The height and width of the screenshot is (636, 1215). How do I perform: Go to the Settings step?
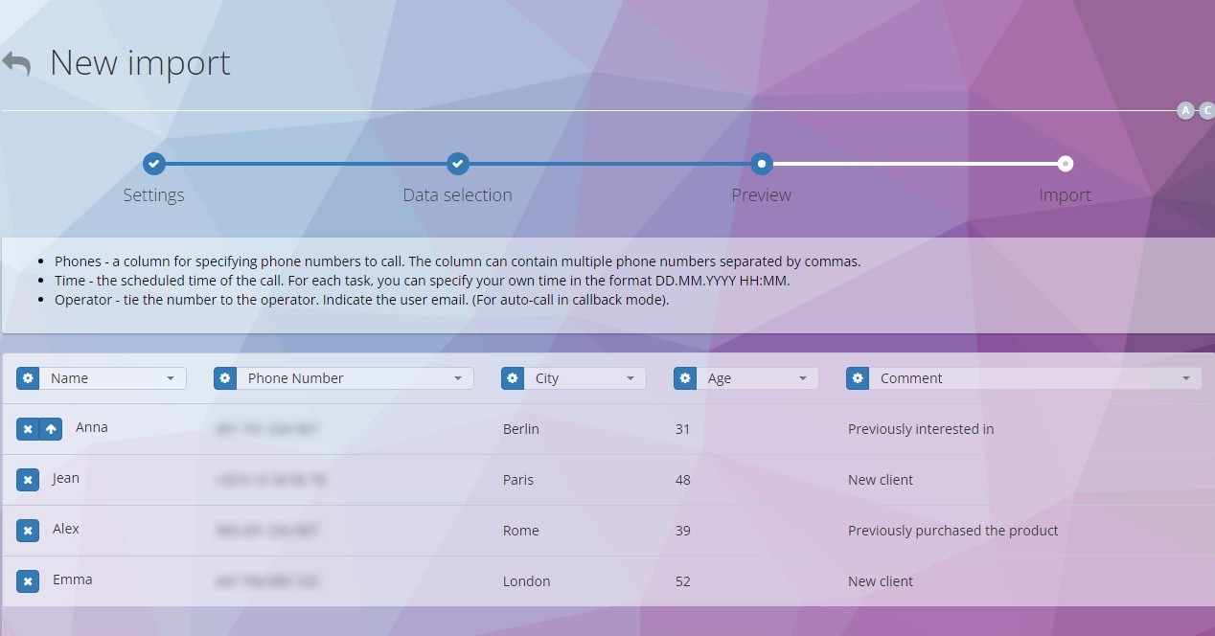click(154, 165)
